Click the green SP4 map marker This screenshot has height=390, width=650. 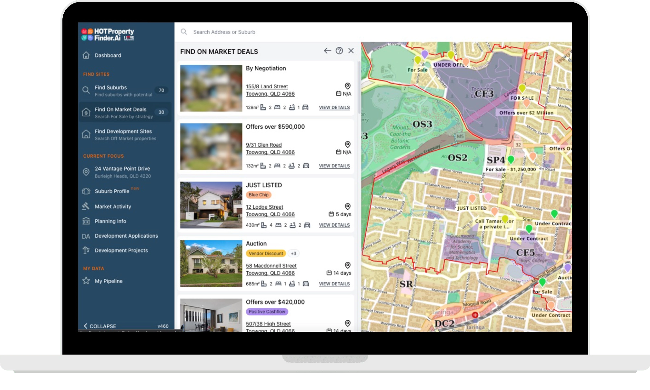(511, 159)
